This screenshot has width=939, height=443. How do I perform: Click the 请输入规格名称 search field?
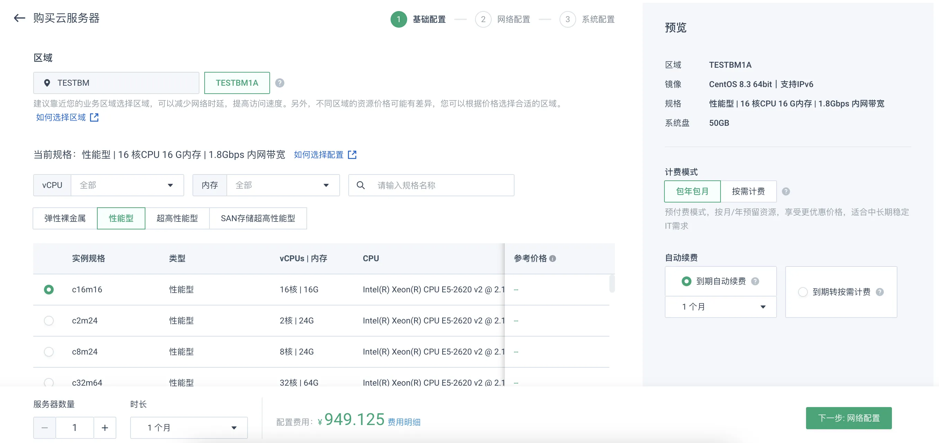(431, 185)
